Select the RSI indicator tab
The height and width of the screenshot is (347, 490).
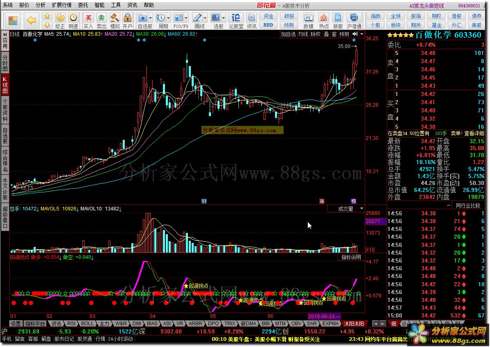tap(71, 324)
